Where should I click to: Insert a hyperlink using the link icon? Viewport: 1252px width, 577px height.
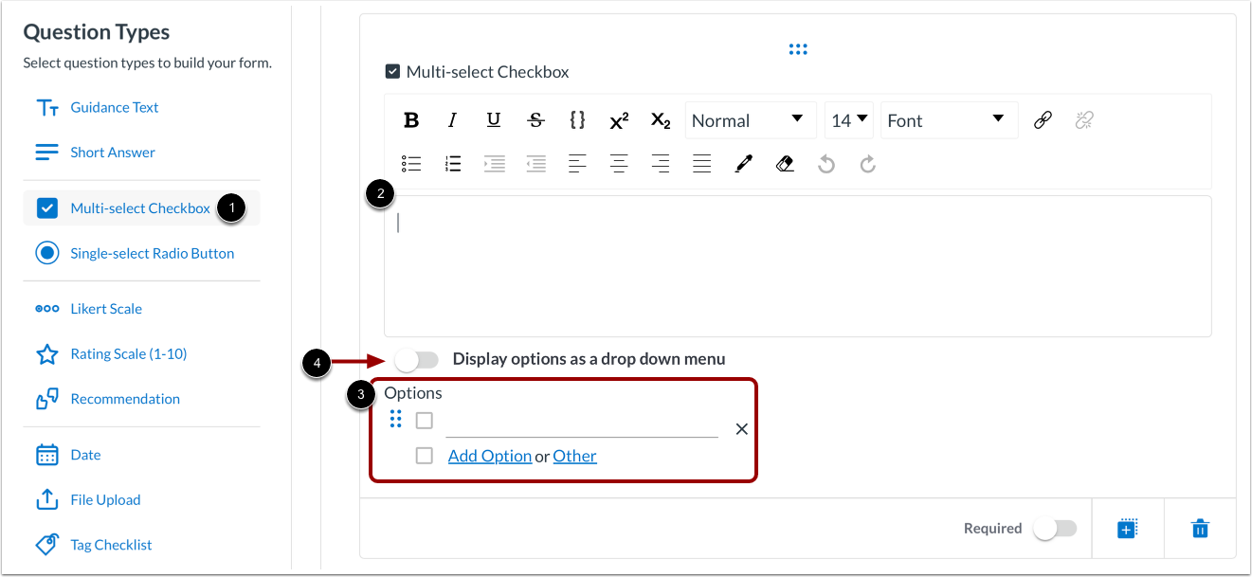[1042, 119]
